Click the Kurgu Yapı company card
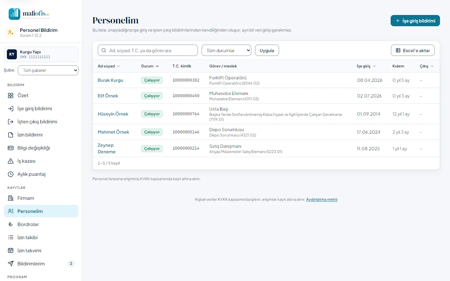 pyautogui.click(x=41, y=54)
